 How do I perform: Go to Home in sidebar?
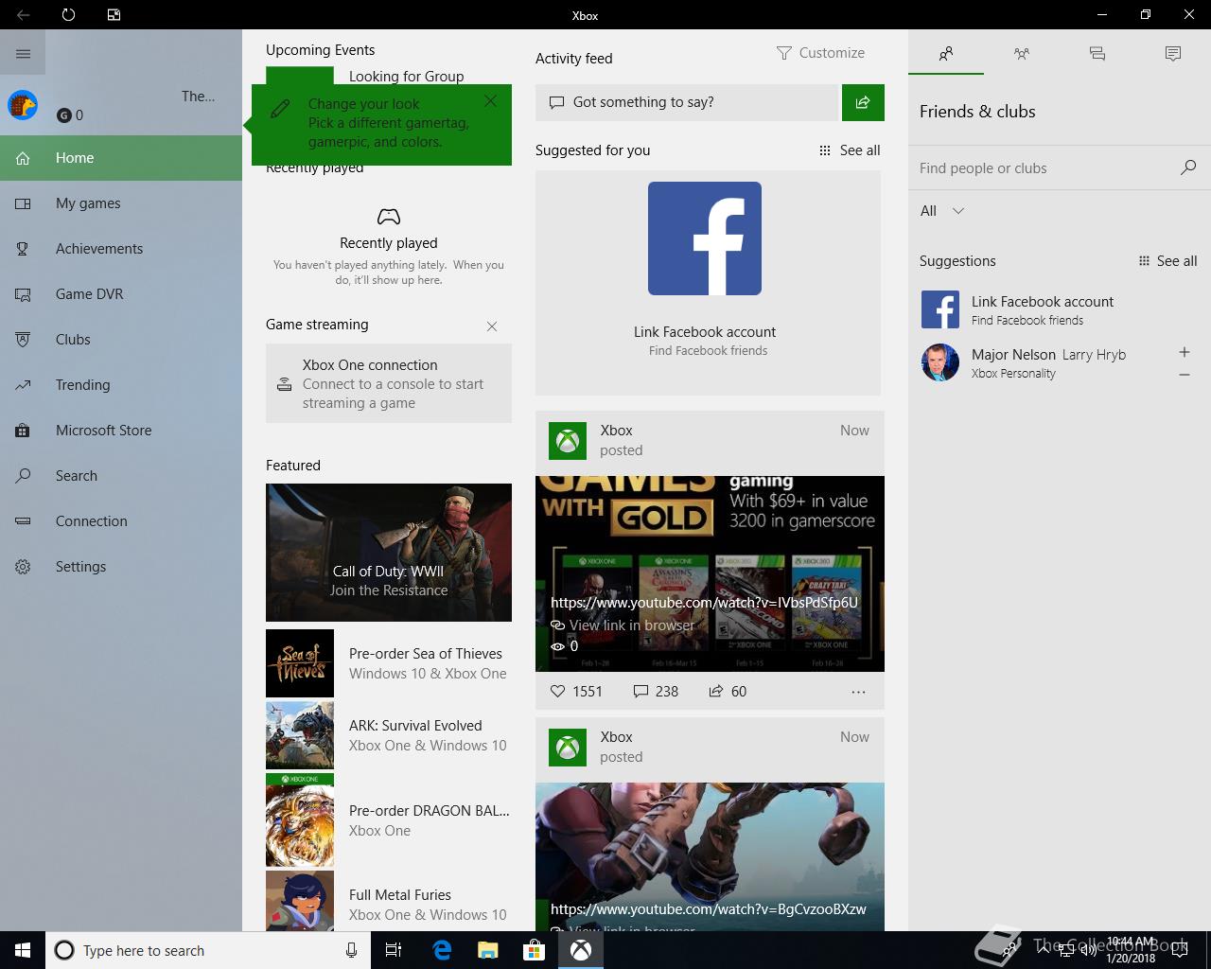point(121,158)
